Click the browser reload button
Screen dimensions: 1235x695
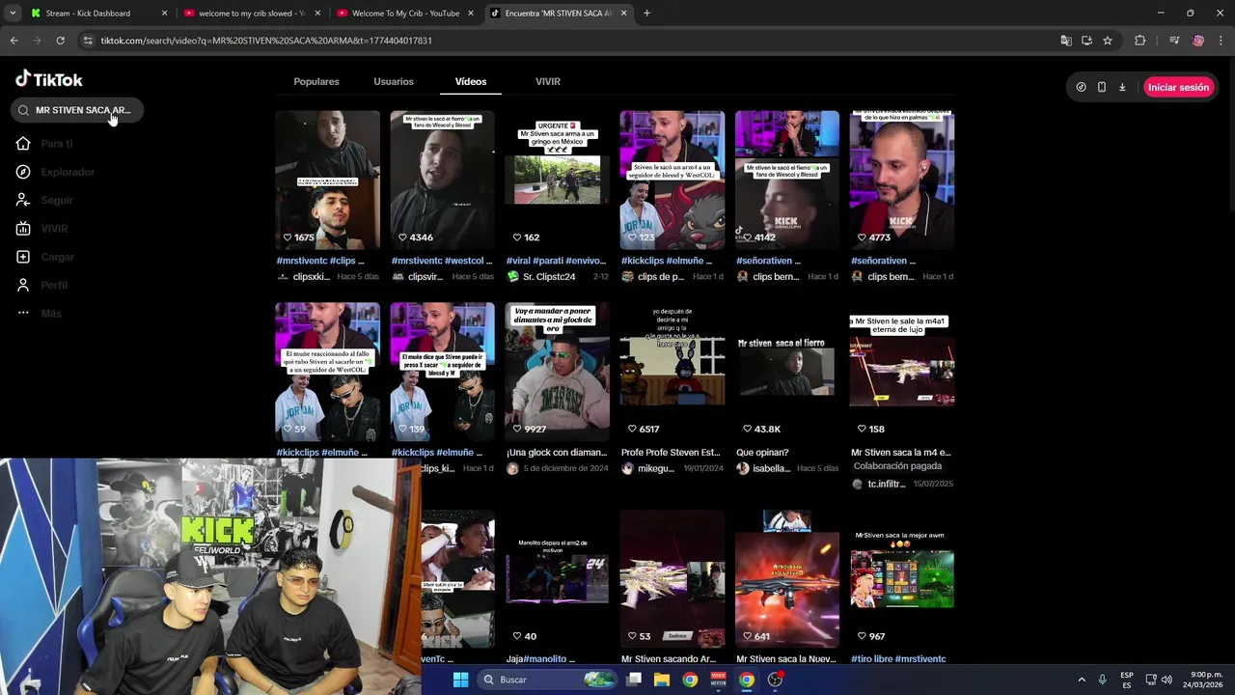(60, 41)
